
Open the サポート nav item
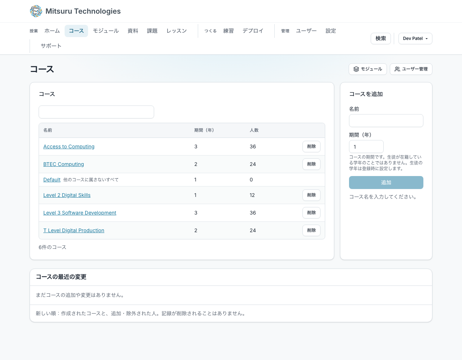click(x=51, y=46)
